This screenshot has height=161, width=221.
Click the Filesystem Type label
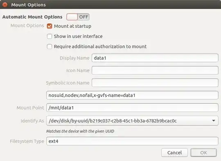27,141
